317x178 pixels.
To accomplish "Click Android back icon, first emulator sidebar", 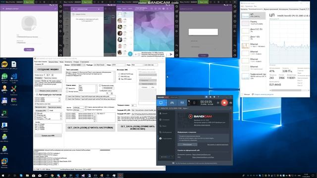I will 60,45.
